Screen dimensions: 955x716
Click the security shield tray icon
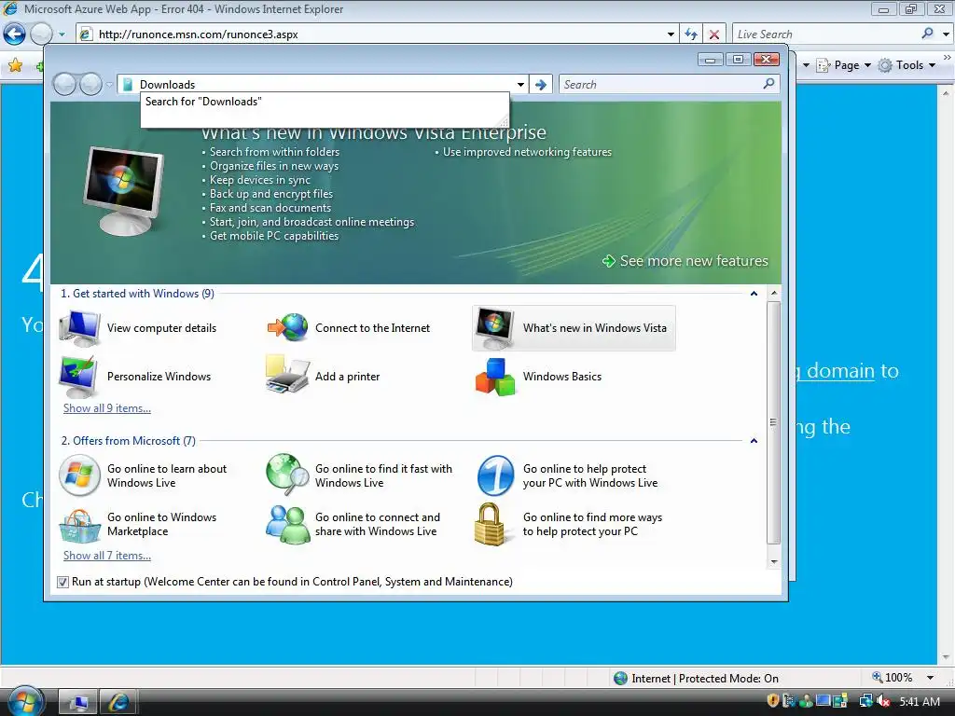pyautogui.click(x=773, y=701)
